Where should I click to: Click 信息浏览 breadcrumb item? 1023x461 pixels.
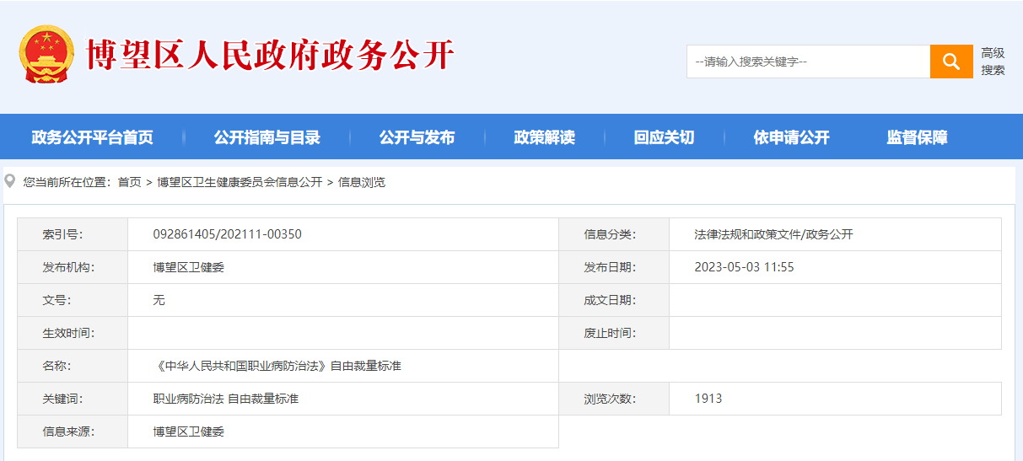click(362, 182)
